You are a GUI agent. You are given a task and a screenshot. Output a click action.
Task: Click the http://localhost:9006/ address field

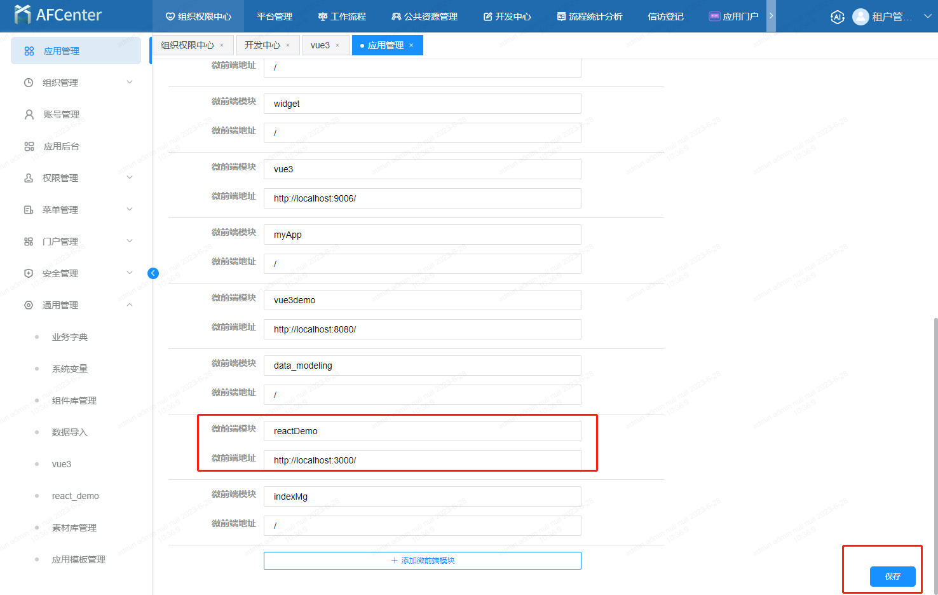[422, 198]
